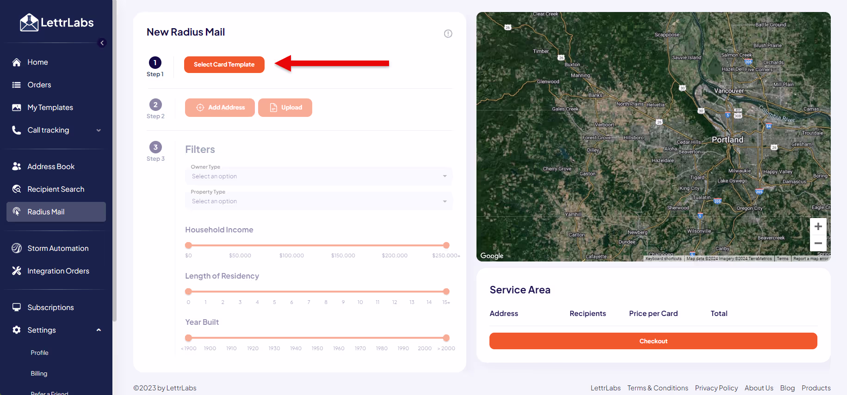This screenshot has height=395, width=847.
Task: Open the Owner Type dropdown
Action: click(x=319, y=176)
